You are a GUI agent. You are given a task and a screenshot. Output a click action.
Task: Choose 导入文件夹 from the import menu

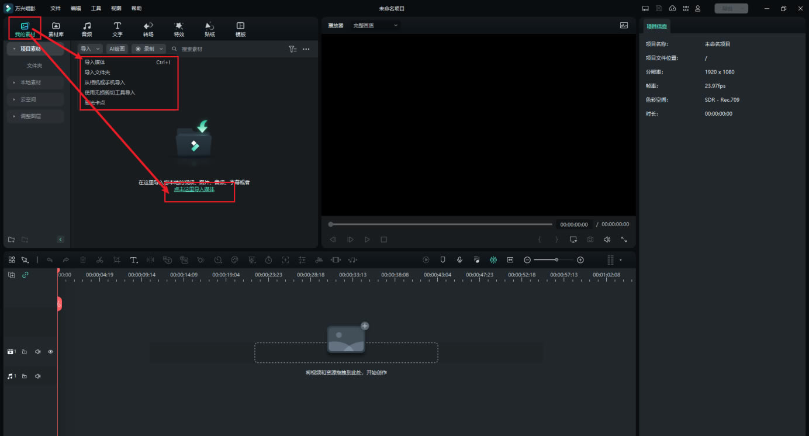click(98, 72)
